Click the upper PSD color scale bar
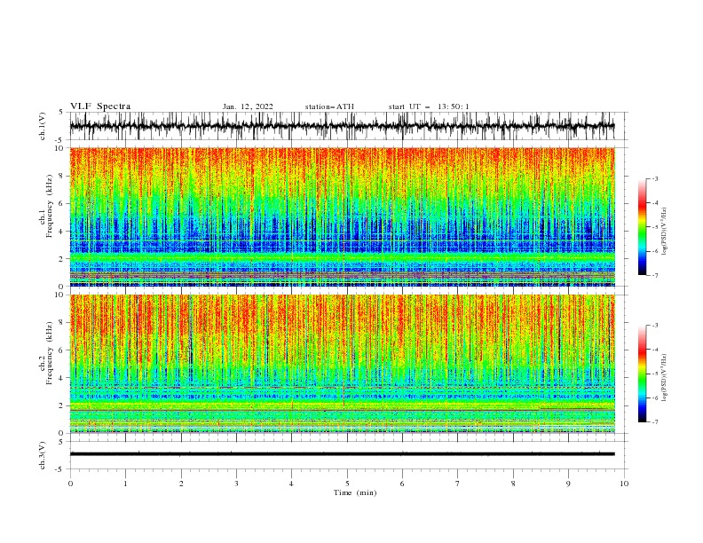The image size is (703, 543). pyautogui.click(x=642, y=227)
